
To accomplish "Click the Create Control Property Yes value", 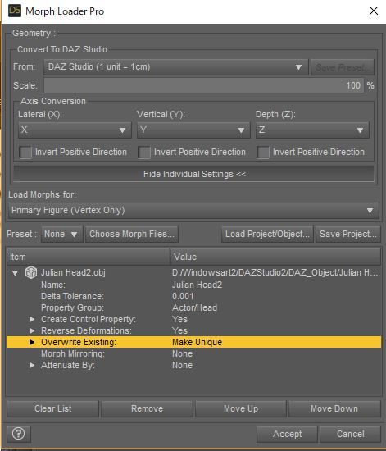I will tap(179, 319).
